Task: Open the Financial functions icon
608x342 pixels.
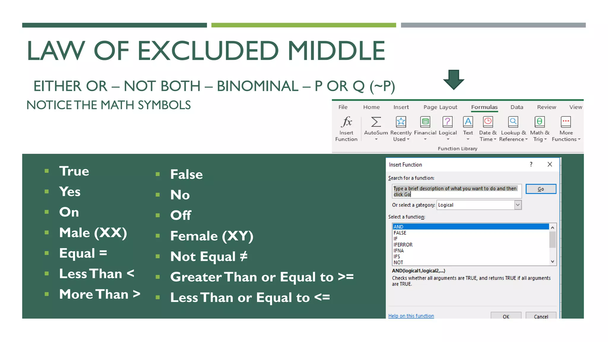Action: pos(425,122)
